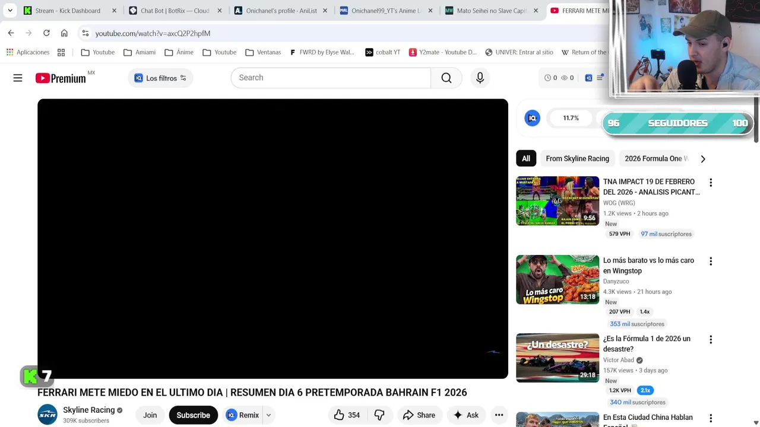
Task: Click the page vertical scrollbar
Action: (756, 119)
